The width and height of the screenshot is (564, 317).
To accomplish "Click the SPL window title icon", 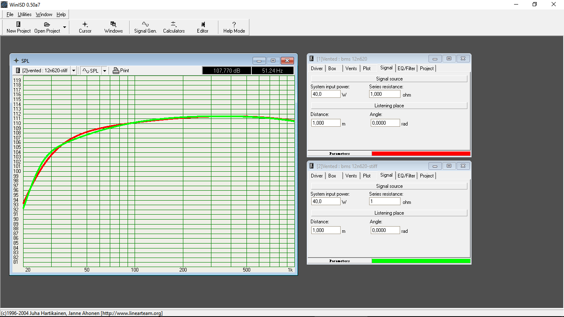I will 16,61.
